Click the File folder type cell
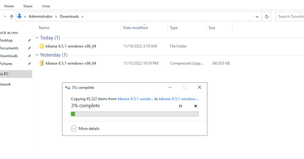 click(x=178, y=46)
